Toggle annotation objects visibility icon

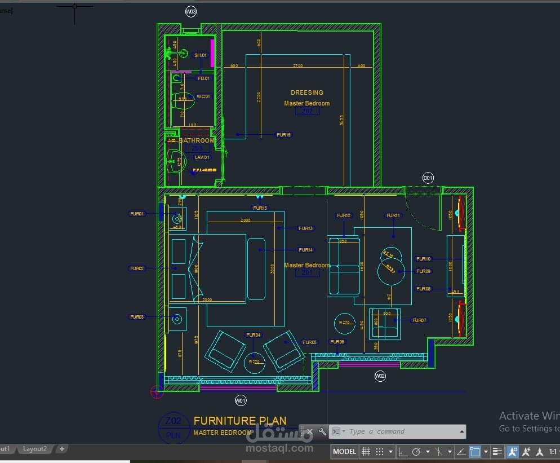(x=513, y=452)
